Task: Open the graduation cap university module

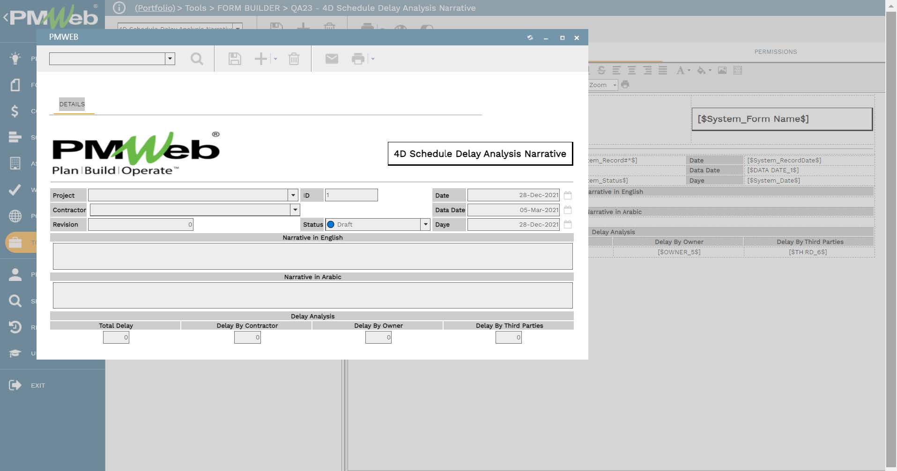Action: [15, 353]
